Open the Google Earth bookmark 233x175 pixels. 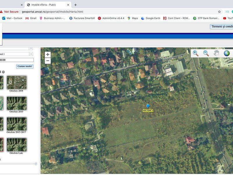click(x=142, y=18)
